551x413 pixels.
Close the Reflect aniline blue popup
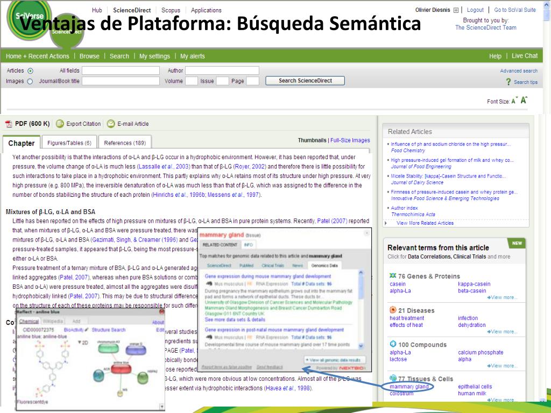tap(161, 311)
